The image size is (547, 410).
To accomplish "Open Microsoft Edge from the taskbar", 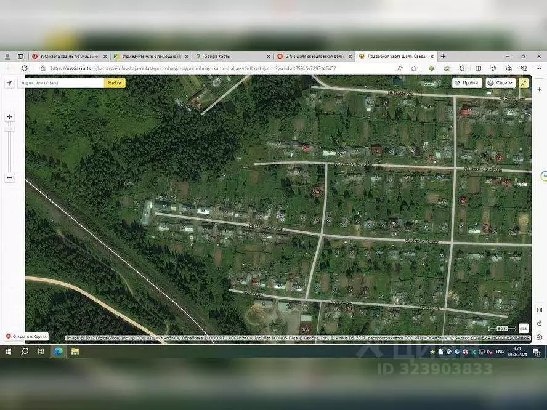I will (58, 352).
